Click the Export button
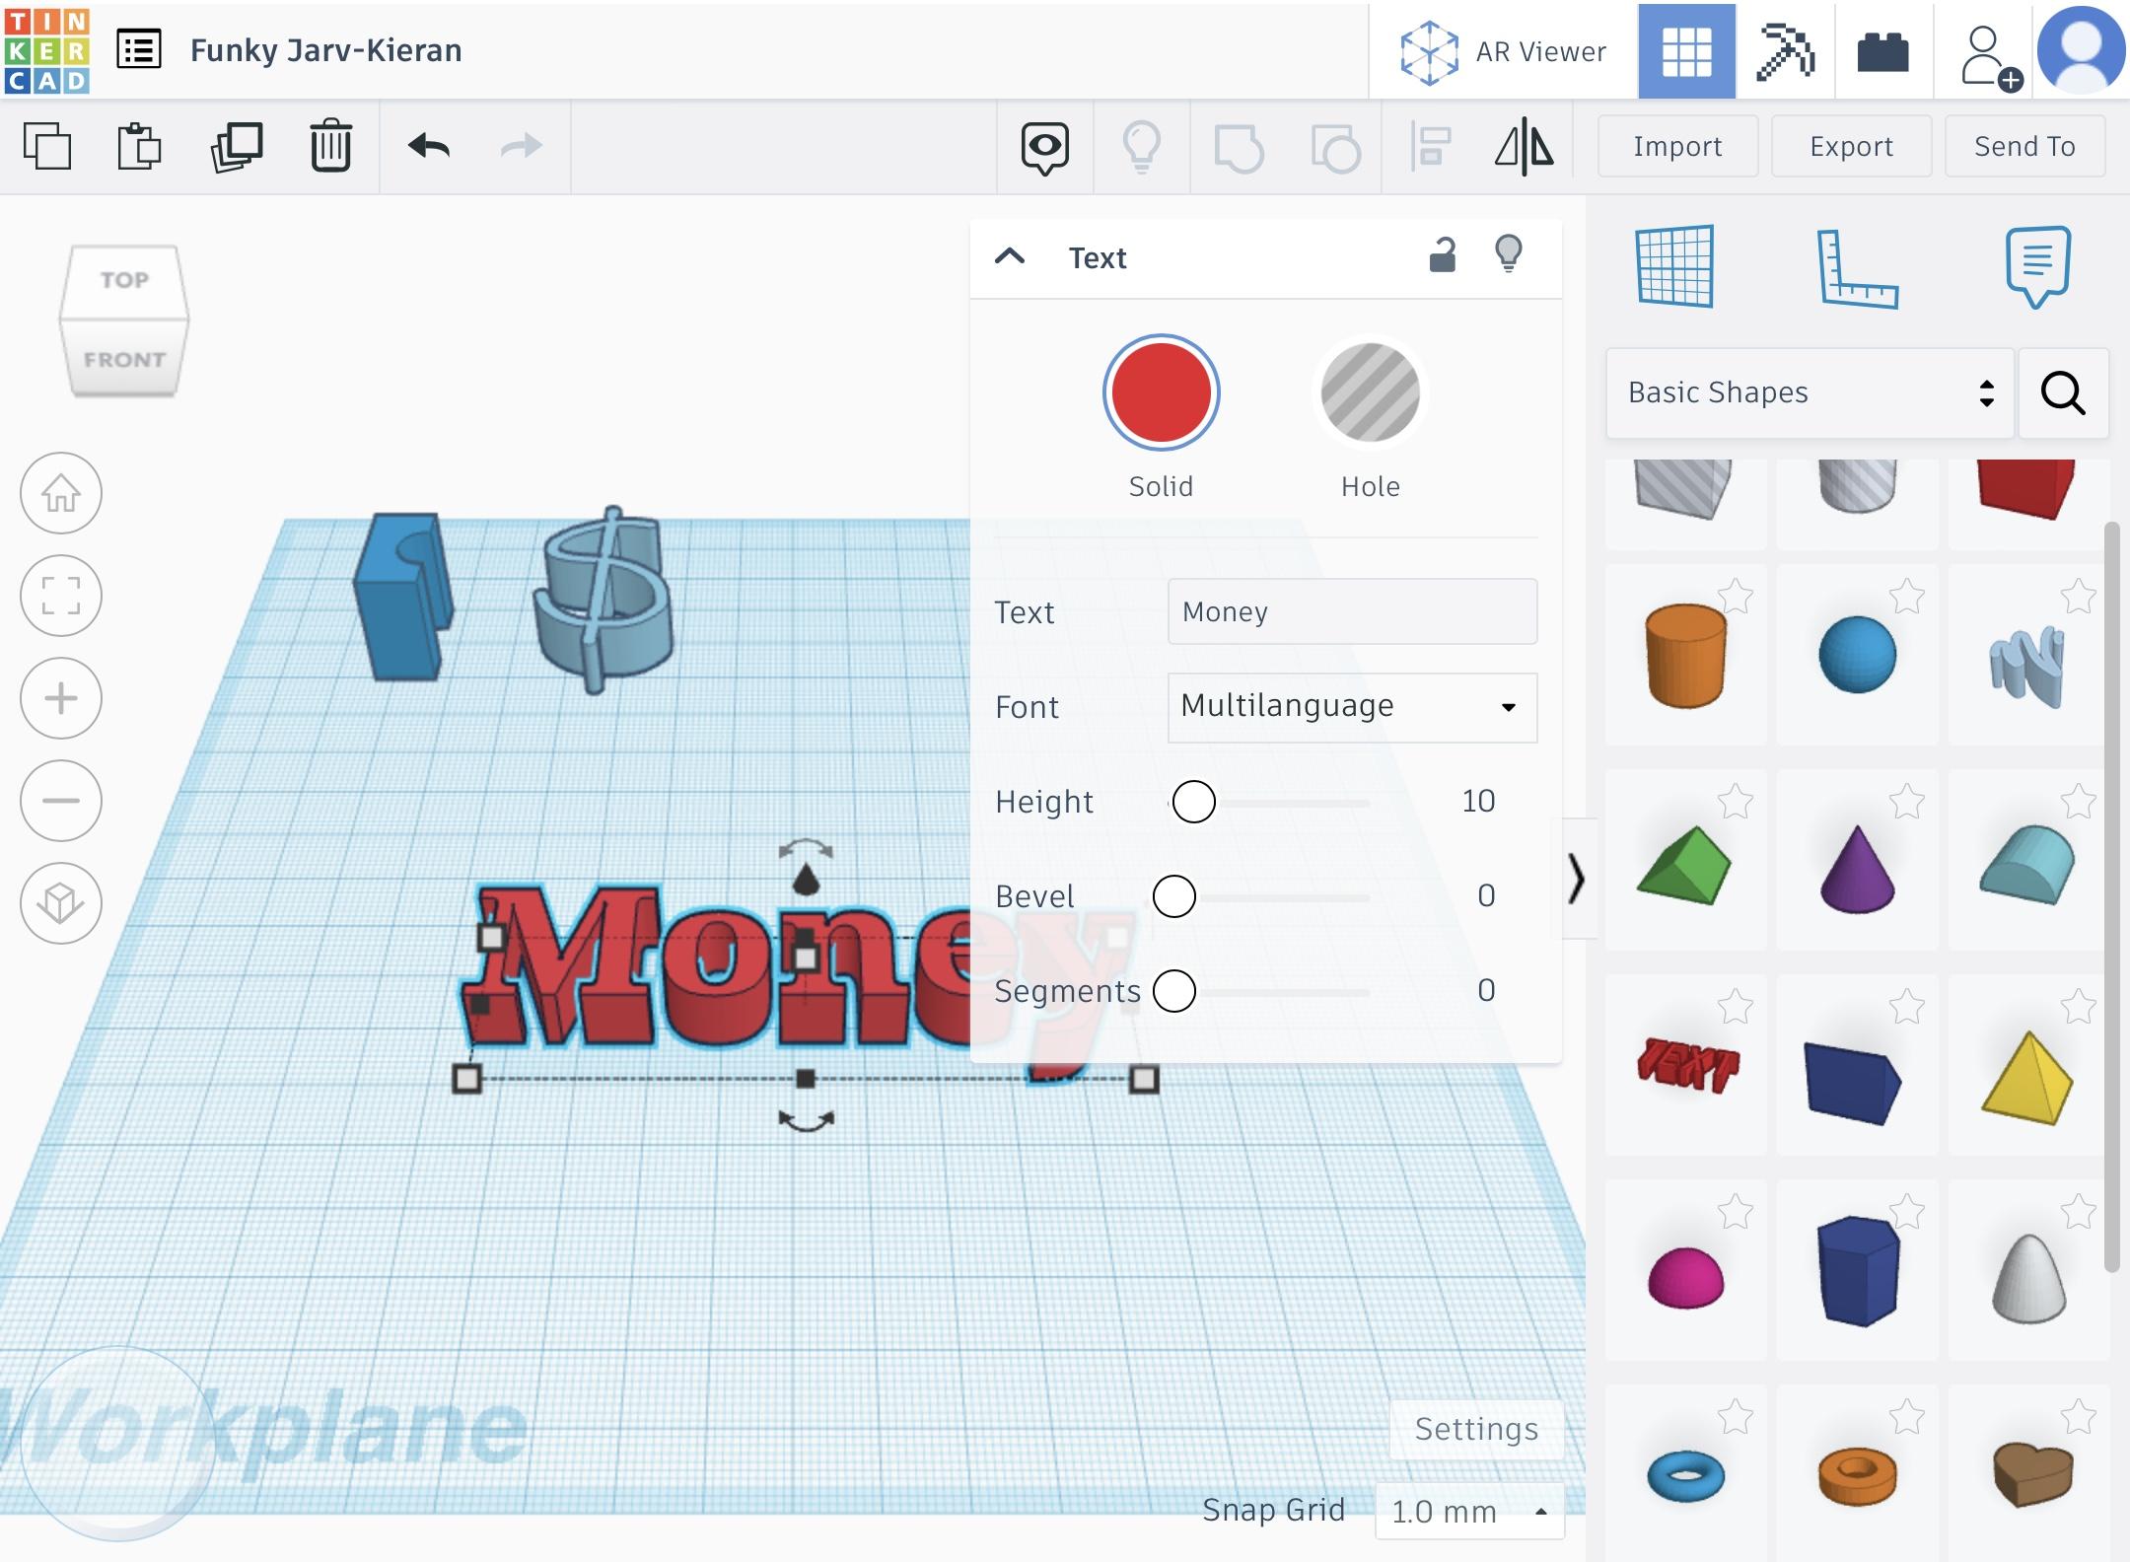 pyautogui.click(x=1851, y=146)
